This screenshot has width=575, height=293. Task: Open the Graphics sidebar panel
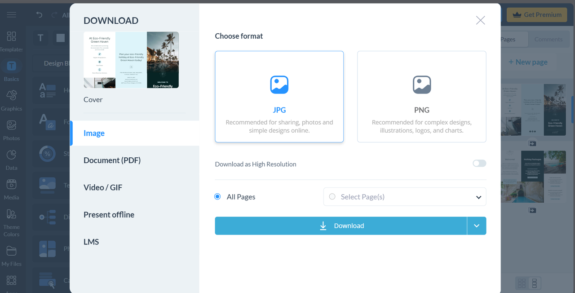coord(12,100)
